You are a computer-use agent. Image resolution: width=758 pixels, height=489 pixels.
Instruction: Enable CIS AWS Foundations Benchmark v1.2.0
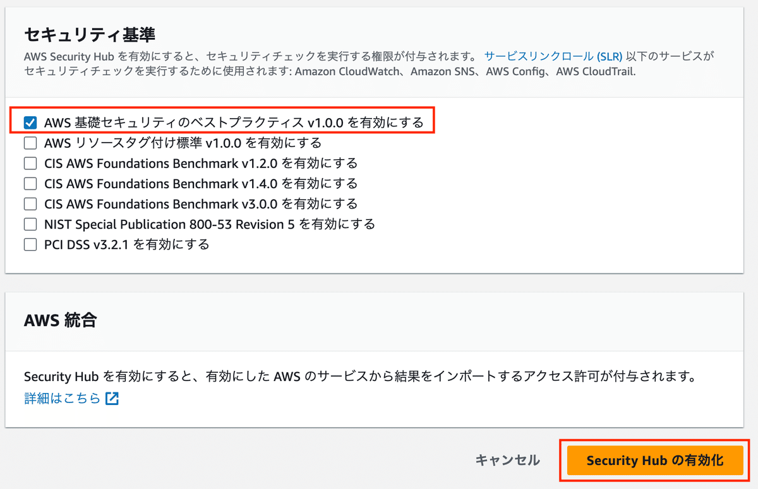coord(30,163)
